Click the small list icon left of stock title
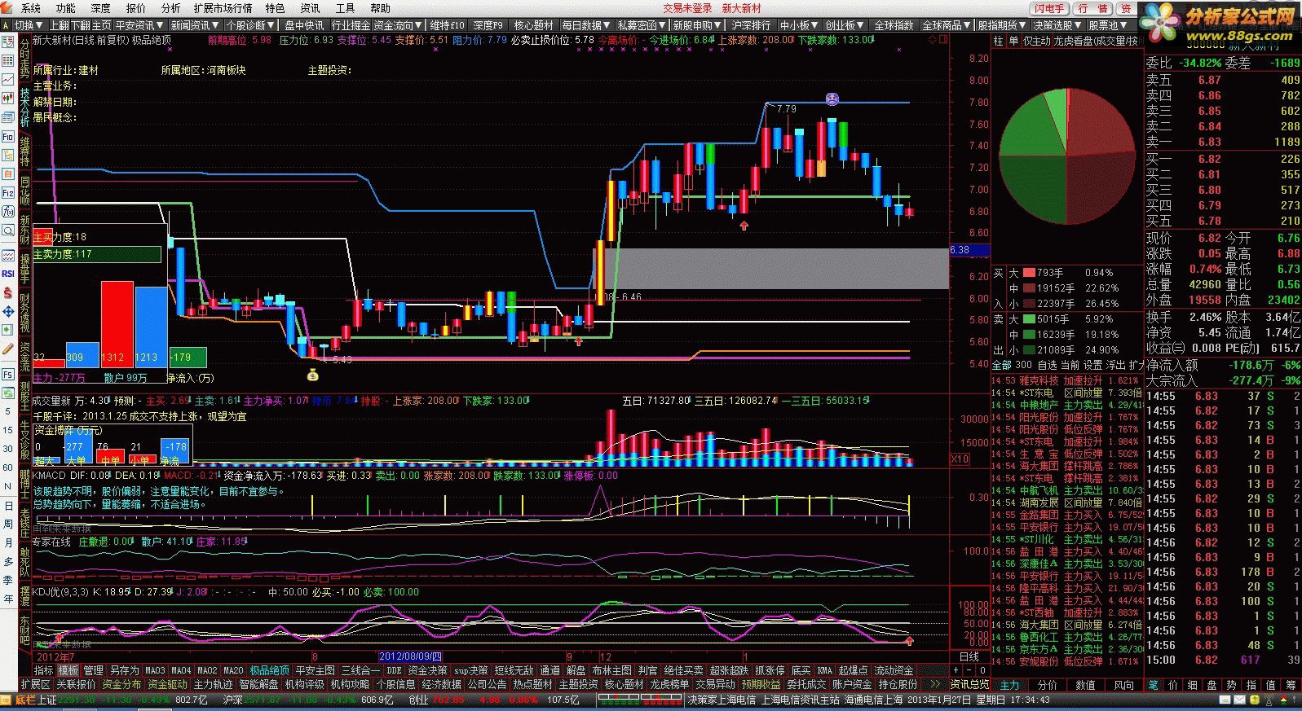The image size is (1302, 711). (7, 40)
